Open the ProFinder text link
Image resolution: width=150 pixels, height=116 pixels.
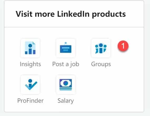30,101
